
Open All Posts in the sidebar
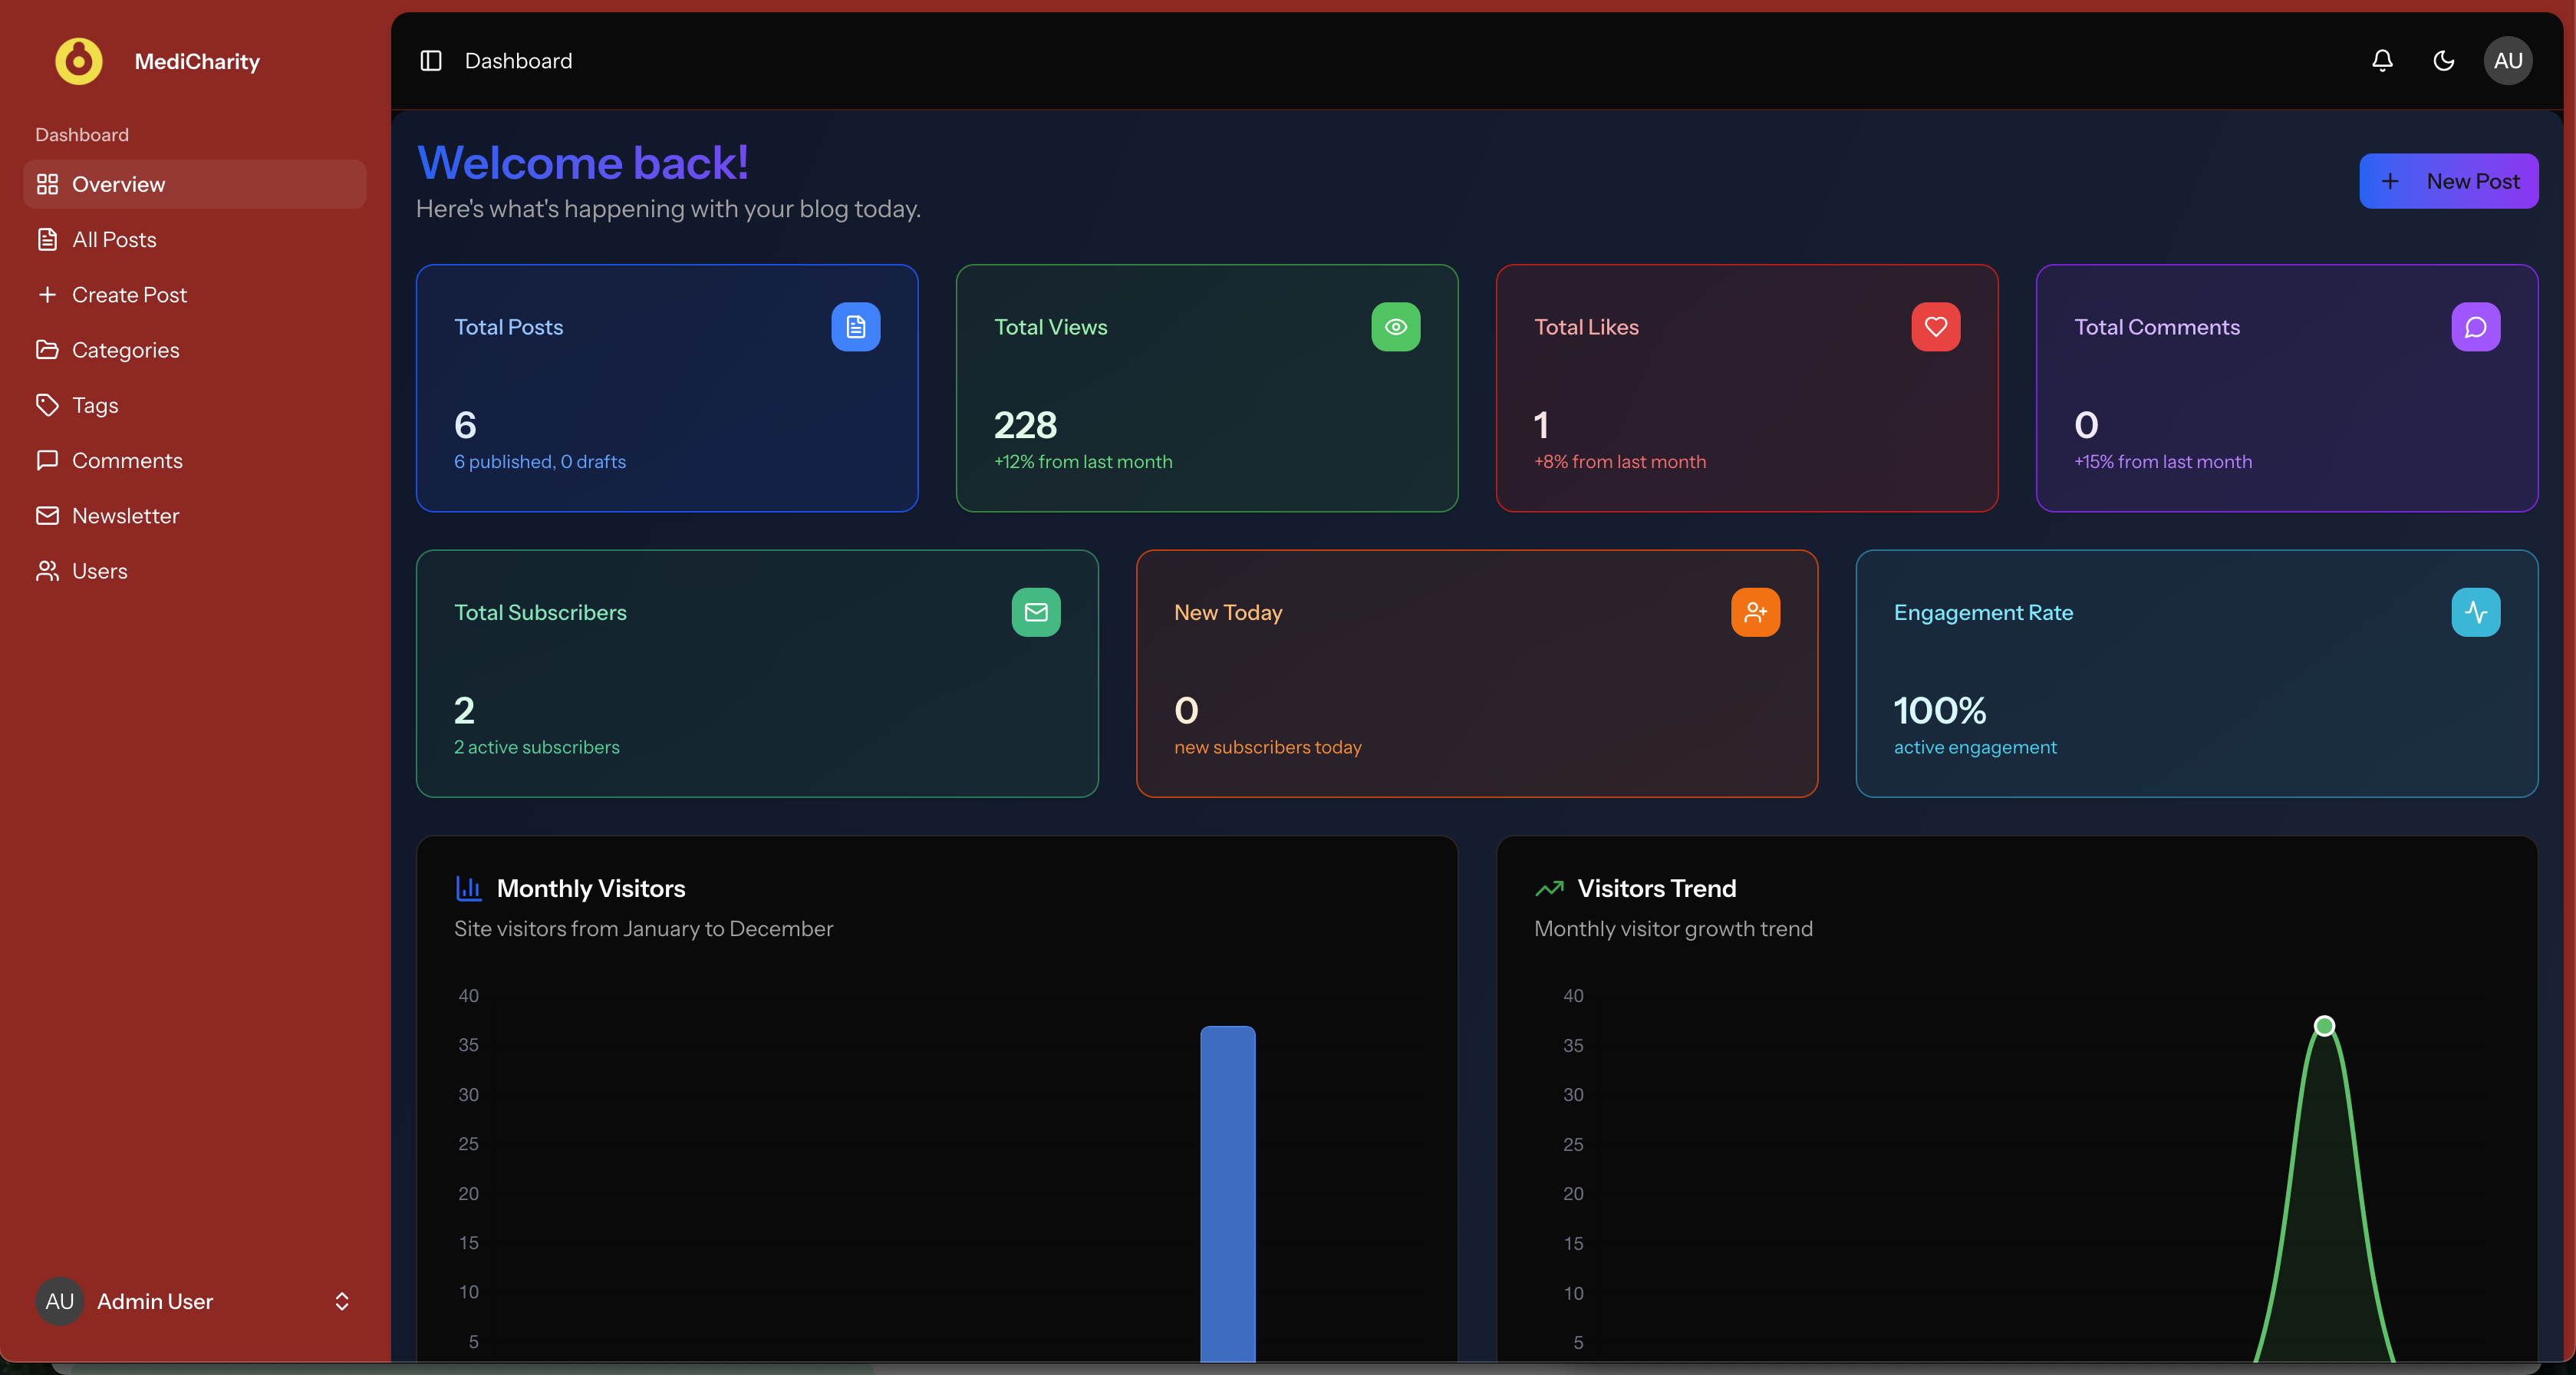tap(114, 240)
